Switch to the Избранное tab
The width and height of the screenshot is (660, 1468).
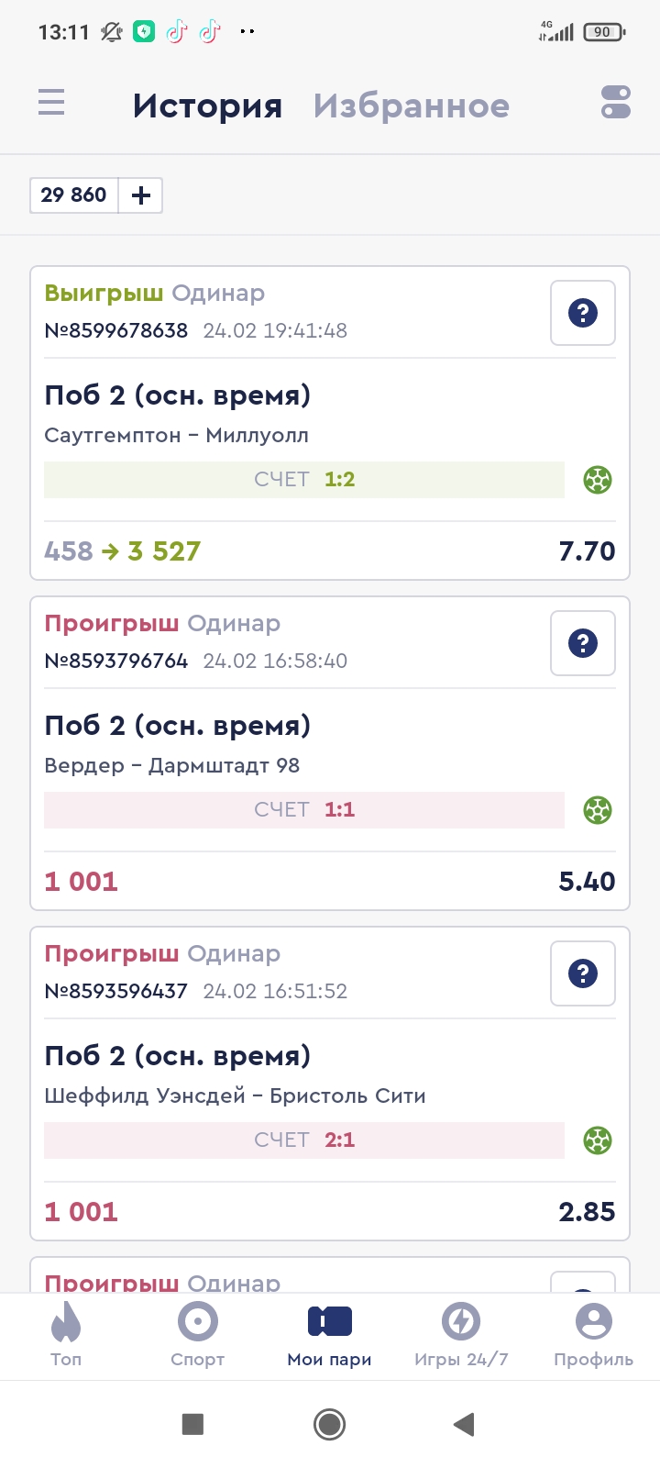pyautogui.click(x=411, y=106)
